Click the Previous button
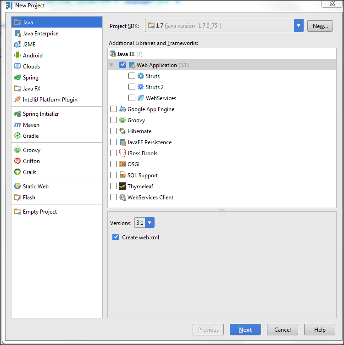 208,329
